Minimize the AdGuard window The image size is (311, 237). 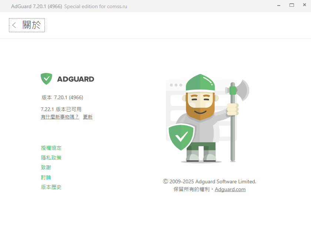pos(279,5)
